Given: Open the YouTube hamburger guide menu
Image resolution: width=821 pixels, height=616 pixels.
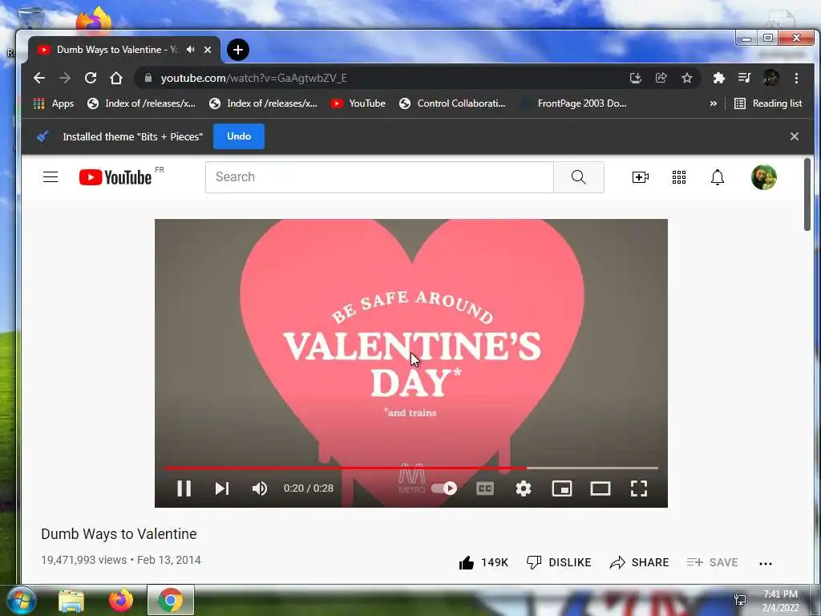Looking at the screenshot, I should pyautogui.click(x=51, y=177).
